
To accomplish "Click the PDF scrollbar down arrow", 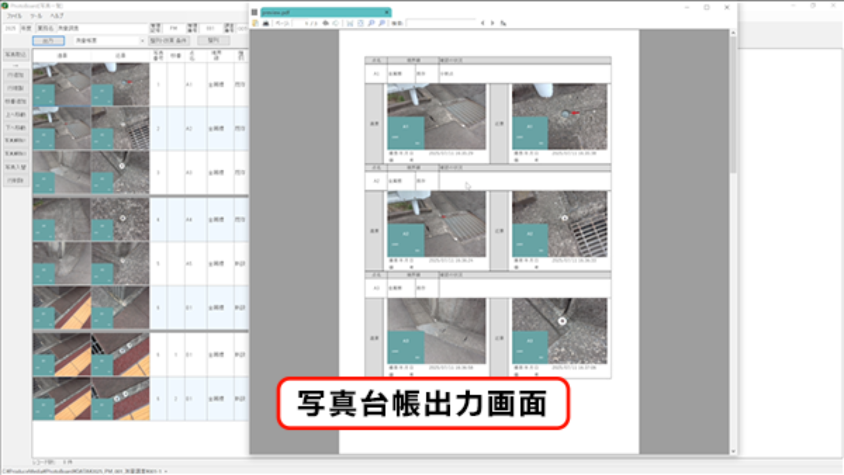I will pos(733,451).
